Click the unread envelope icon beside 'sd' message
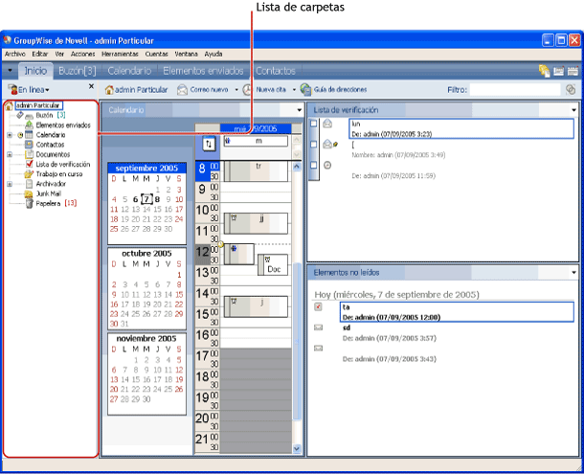Screen dimensions: 584x474 click(x=318, y=327)
